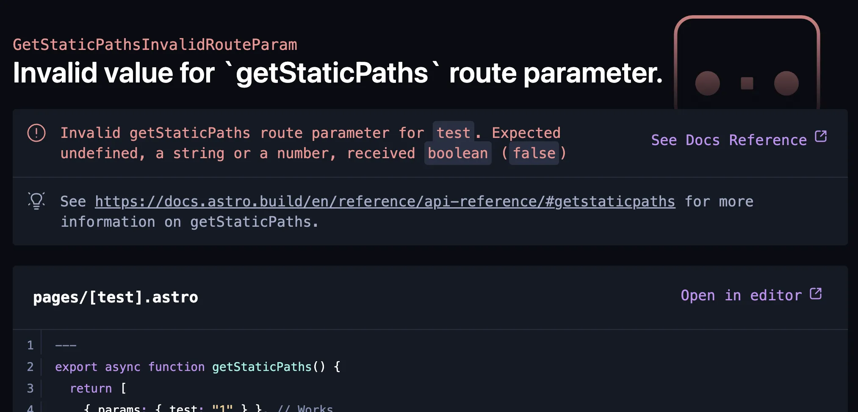858x412 pixels.
Task: Click line number 2 in code gutter
Action: point(30,367)
